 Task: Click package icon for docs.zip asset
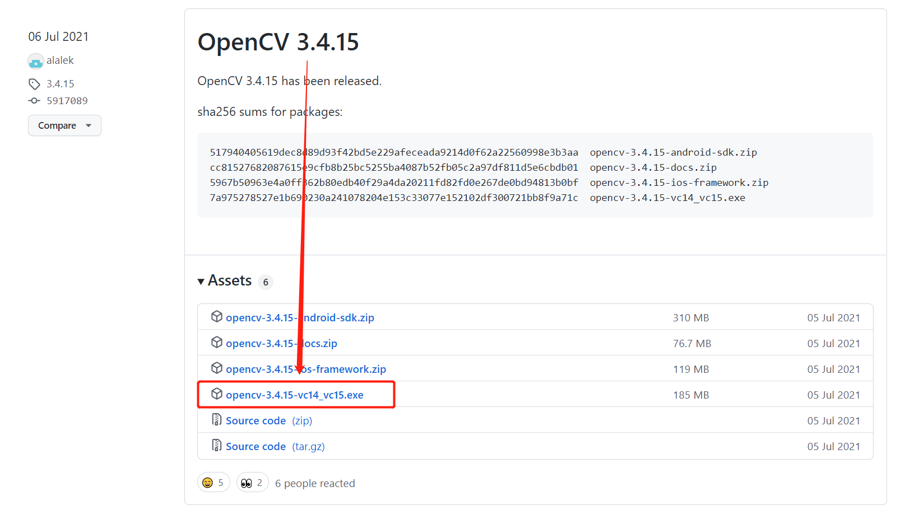[x=217, y=343]
